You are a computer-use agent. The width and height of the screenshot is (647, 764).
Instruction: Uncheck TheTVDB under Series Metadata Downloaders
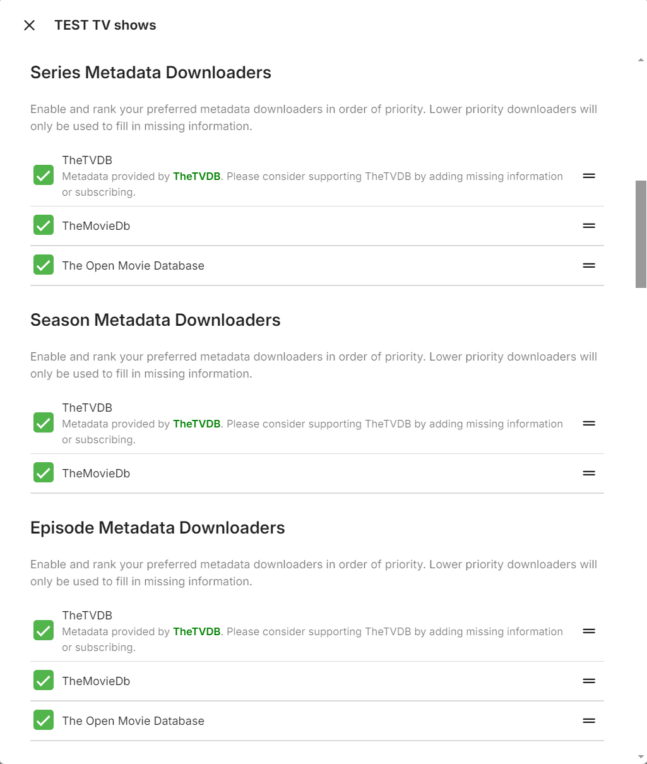click(44, 176)
